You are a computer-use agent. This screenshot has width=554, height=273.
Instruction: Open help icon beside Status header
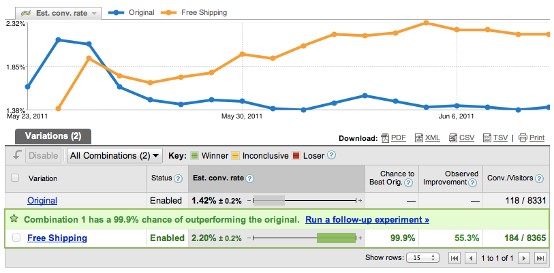pyautogui.click(x=179, y=178)
